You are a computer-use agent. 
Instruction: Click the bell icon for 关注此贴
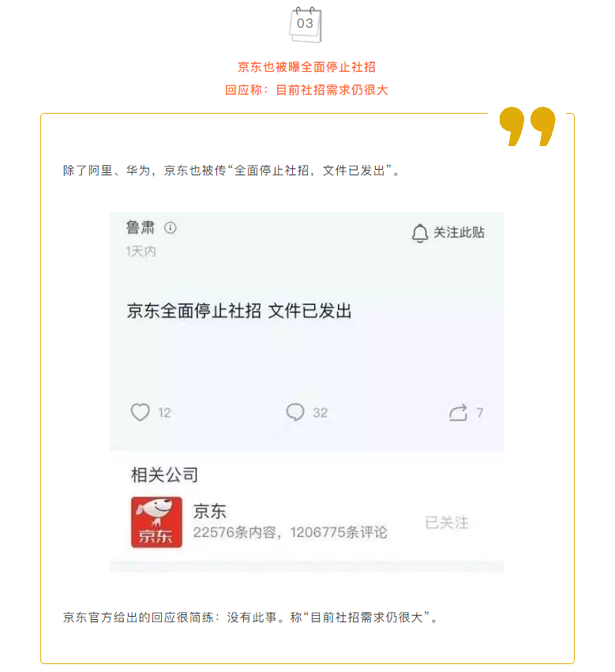(419, 233)
